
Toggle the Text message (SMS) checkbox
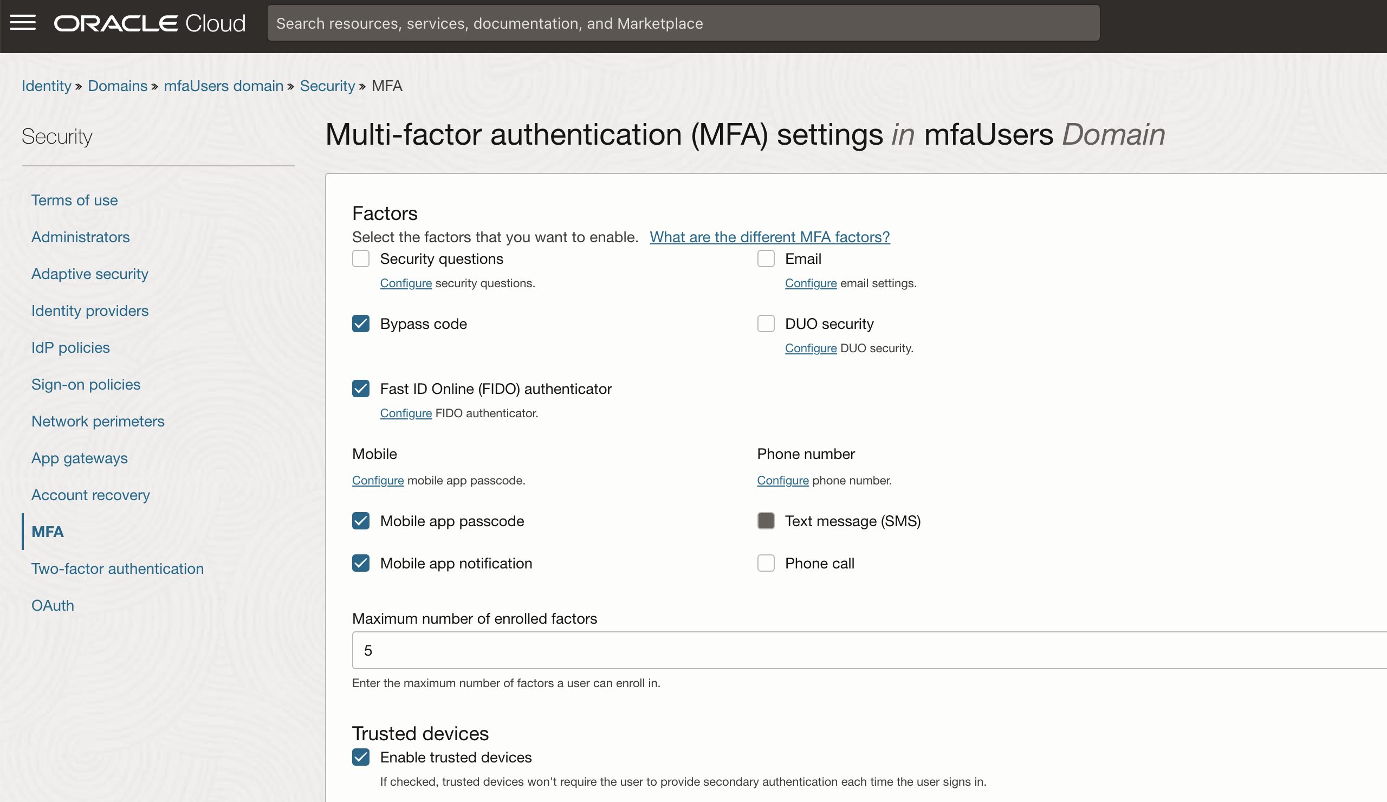[766, 521]
